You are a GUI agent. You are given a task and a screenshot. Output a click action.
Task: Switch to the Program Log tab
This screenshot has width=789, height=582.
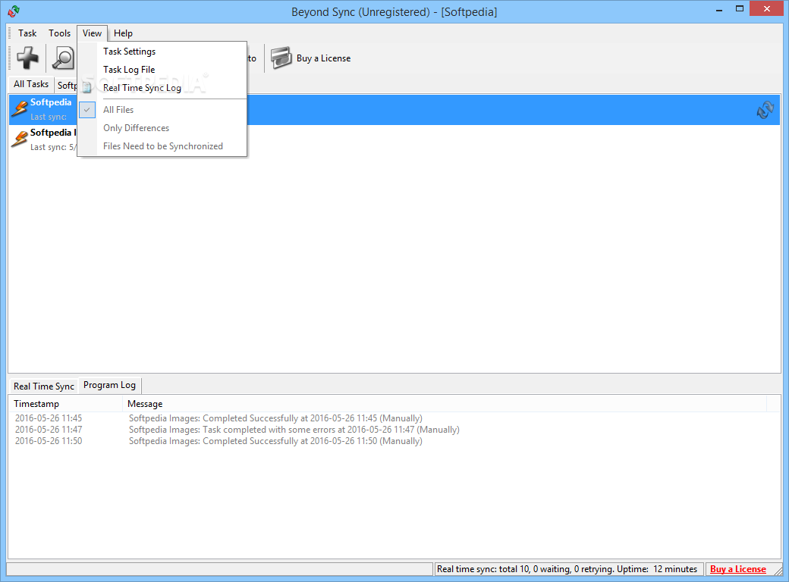point(110,385)
